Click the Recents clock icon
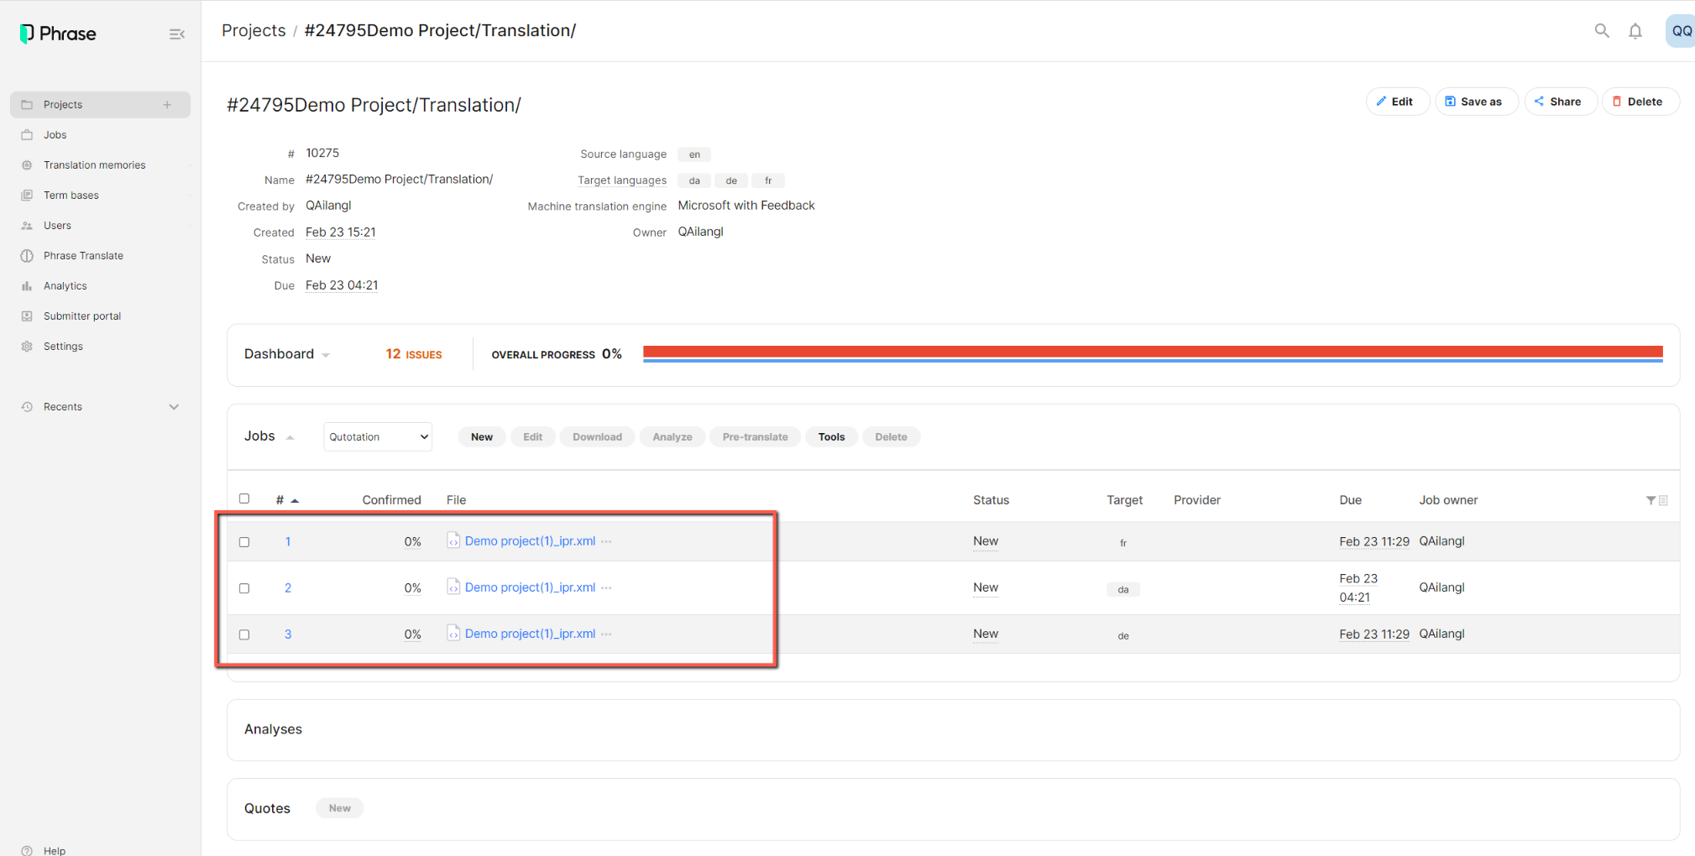 point(27,407)
